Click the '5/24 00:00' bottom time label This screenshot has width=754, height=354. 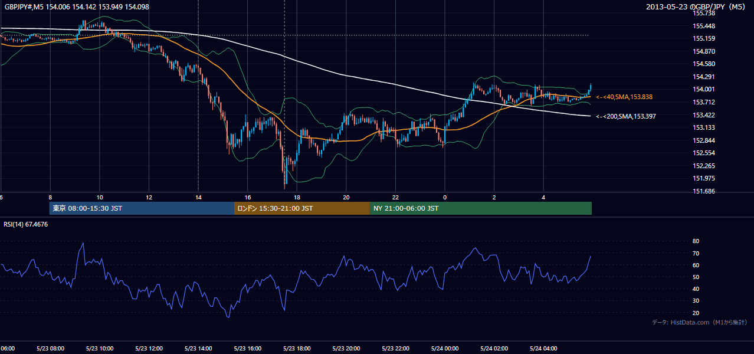445,348
